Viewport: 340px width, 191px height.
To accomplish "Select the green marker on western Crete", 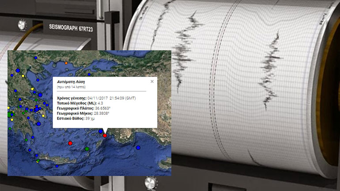I will pyautogui.click(x=38, y=161).
